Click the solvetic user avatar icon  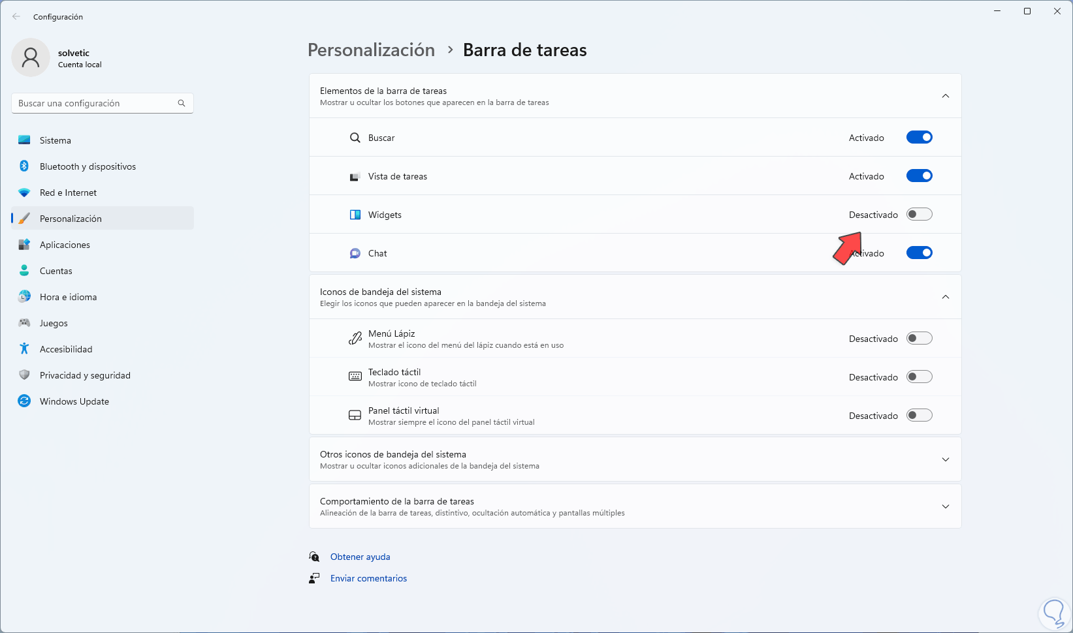pos(31,57)
